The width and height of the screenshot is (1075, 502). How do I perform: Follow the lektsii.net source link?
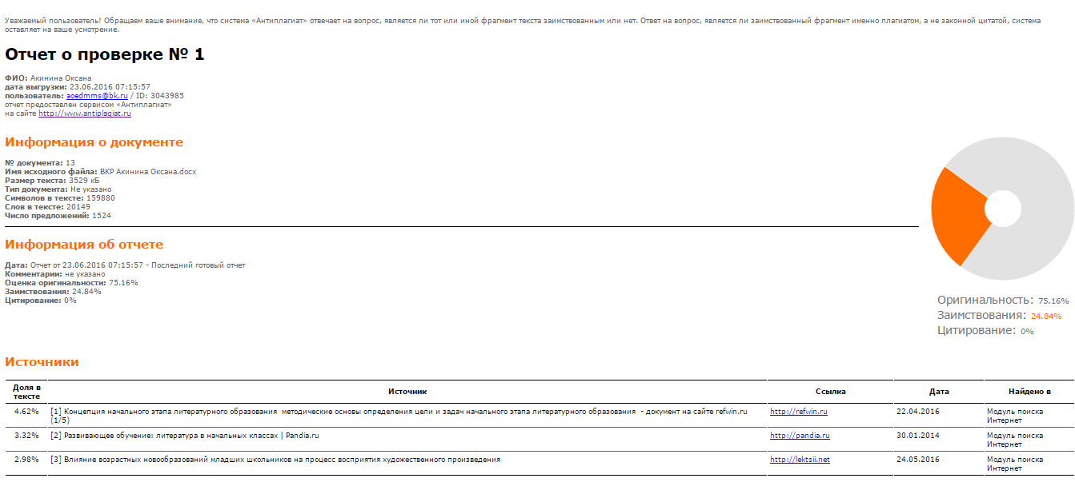point(800,460)
